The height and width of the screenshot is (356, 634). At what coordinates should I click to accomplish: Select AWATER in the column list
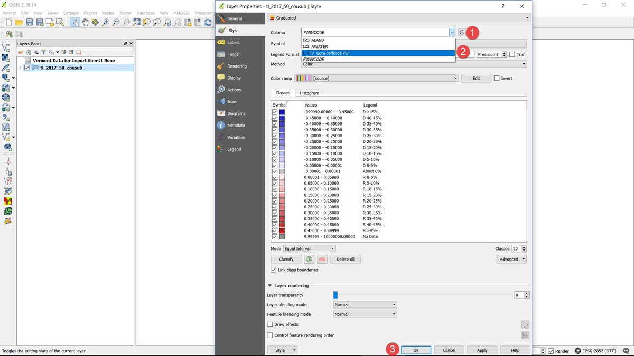(x=378, y=46)
